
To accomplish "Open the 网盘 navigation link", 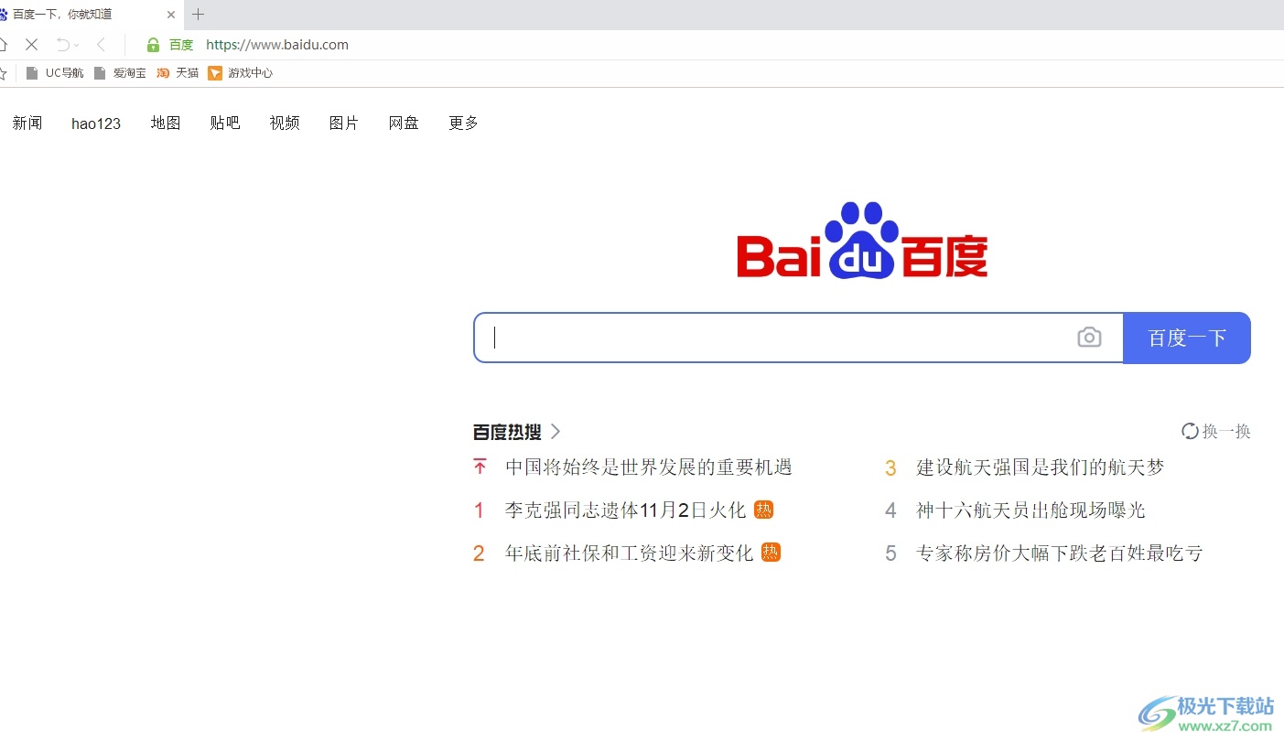I will point(404,123).
